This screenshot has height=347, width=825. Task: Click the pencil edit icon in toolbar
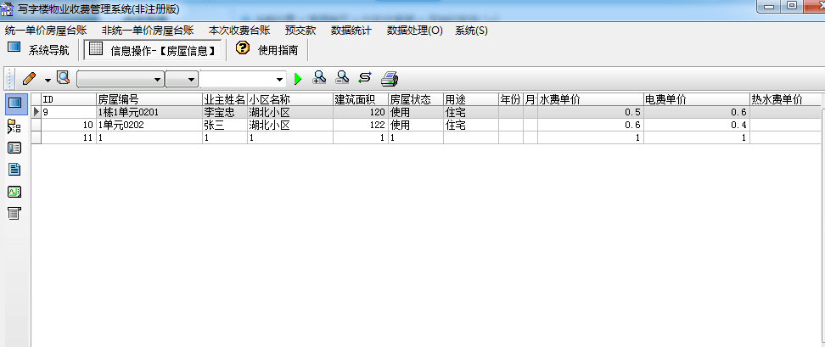[29, 79]
